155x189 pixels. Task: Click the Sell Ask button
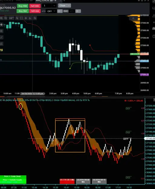[x=35, y=11]
